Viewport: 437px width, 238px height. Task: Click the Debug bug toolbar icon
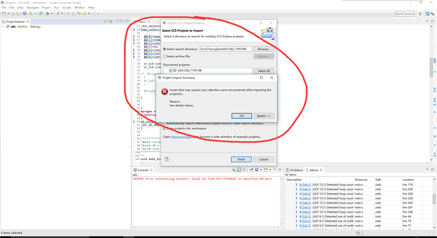(x=47, y=13)
